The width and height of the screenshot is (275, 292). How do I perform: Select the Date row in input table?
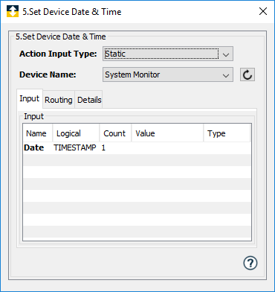137,148
